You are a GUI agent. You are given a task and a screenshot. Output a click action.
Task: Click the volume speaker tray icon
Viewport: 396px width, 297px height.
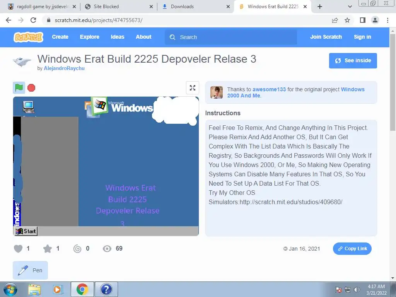coord(357,290)
